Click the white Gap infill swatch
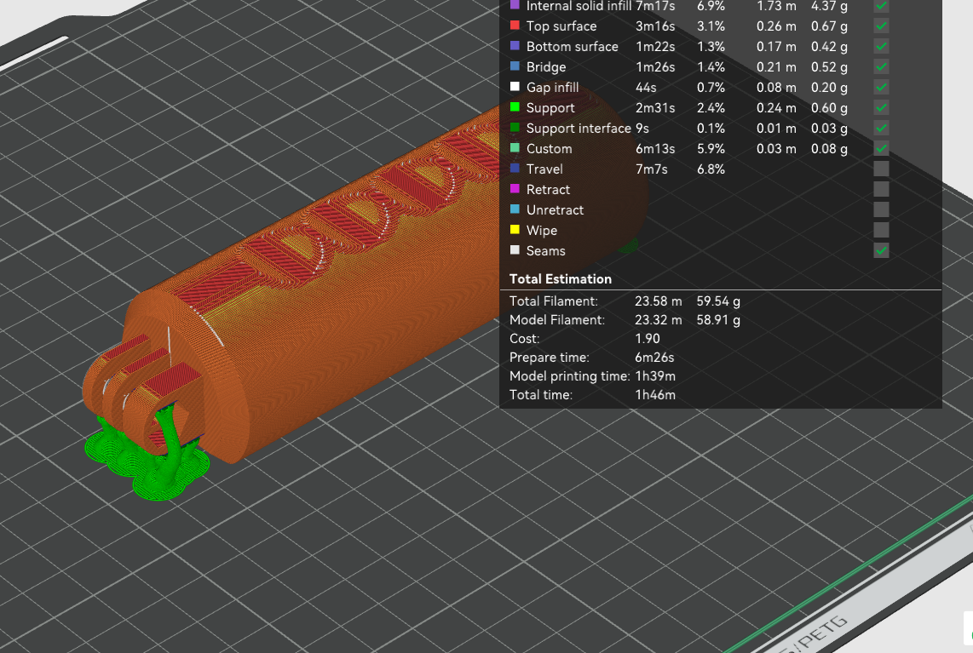 tap(515, 87)
